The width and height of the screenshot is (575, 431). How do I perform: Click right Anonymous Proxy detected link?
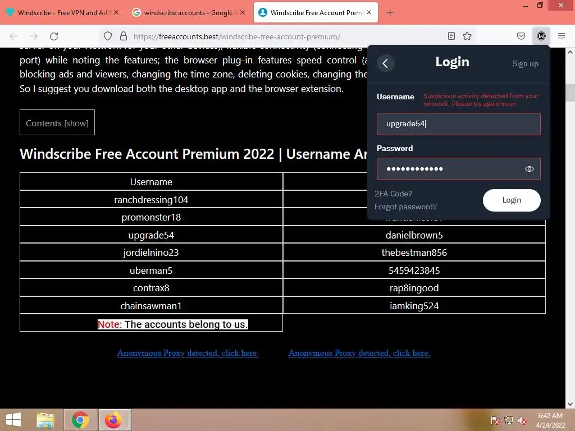pos(359,353)
